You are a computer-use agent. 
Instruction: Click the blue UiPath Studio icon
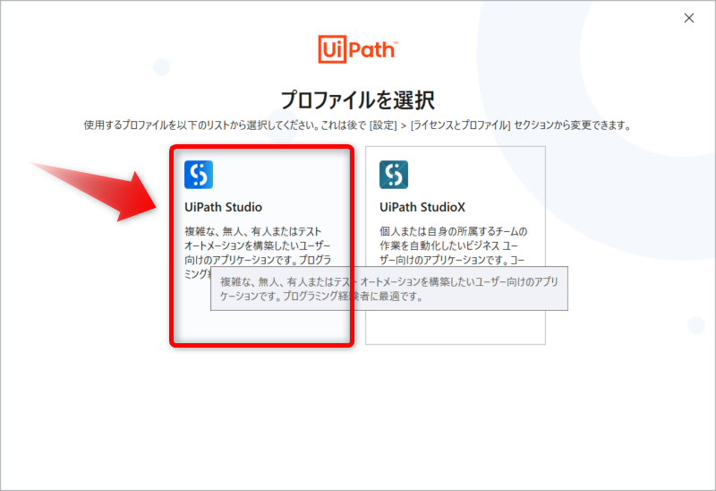point(199,174)
